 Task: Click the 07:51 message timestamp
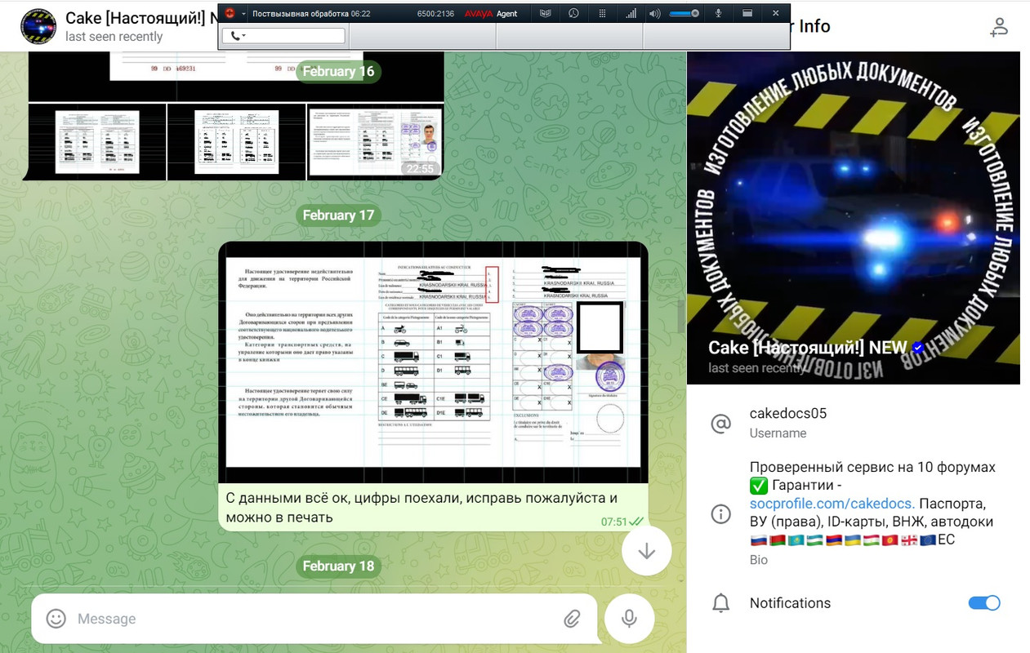coord(614,522)
